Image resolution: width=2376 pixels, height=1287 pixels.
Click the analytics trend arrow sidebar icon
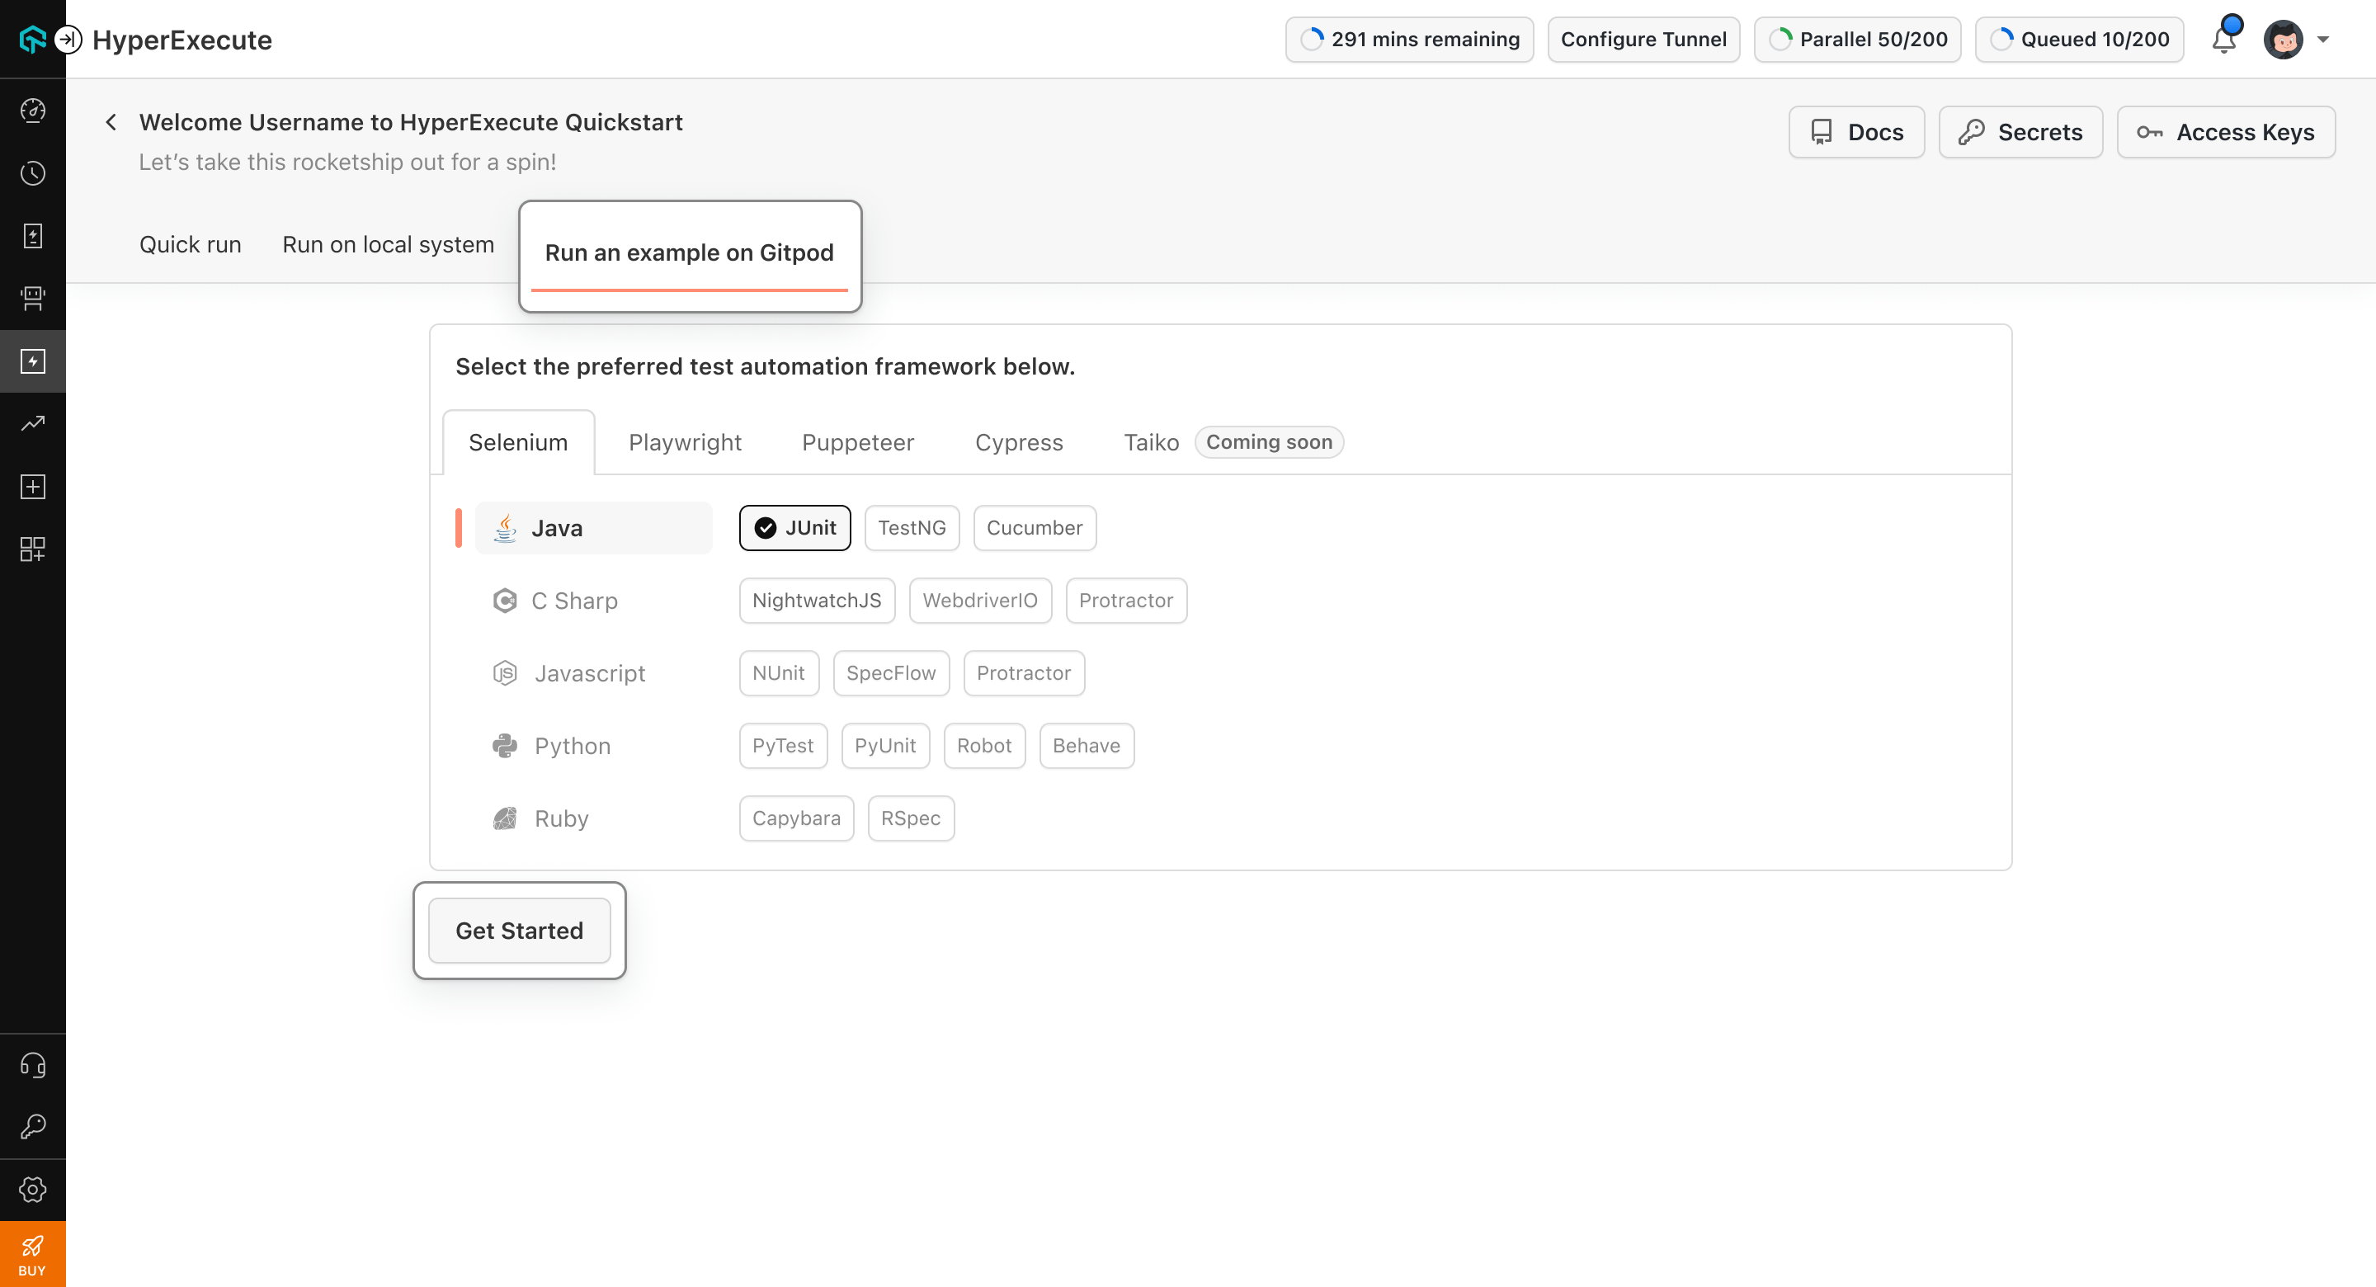[x=32, y=423]
